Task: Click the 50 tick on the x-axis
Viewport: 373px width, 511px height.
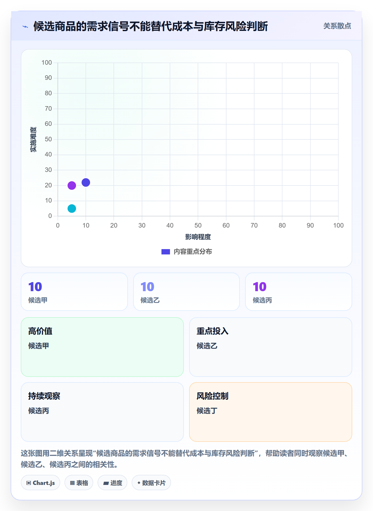Action: click(x=198, y=225)
